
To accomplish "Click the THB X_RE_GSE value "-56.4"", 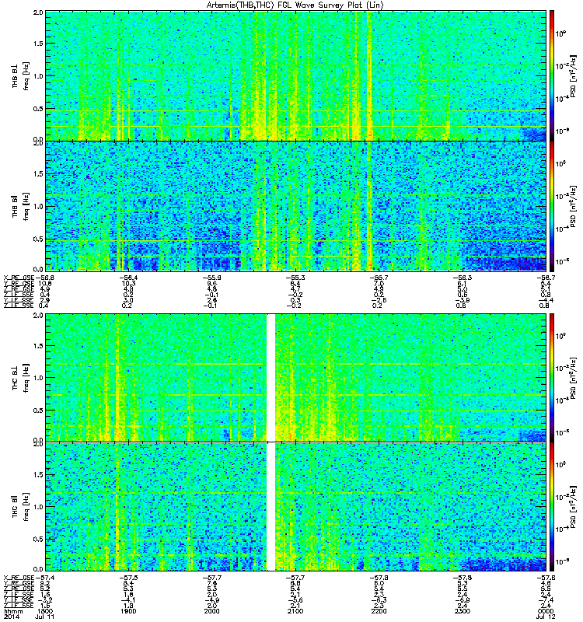I will coord(128,278).
